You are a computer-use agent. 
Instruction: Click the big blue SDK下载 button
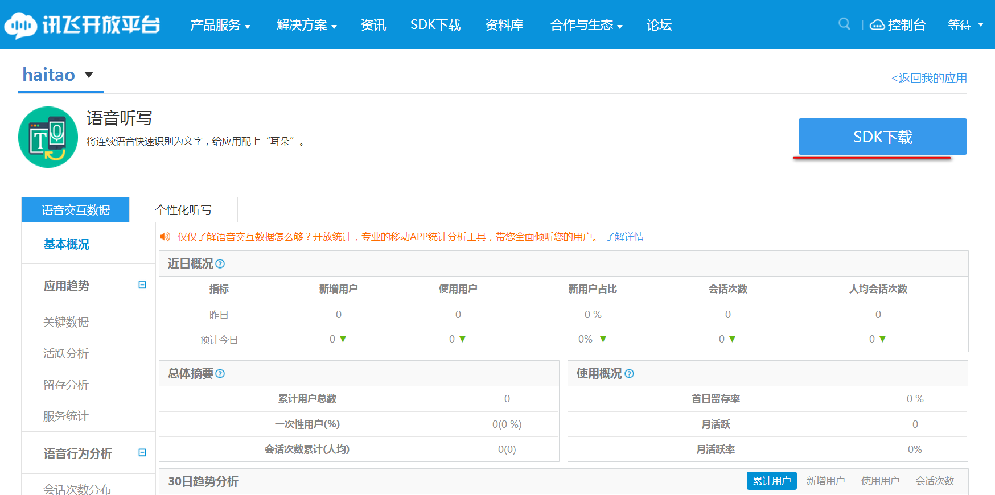point(882,137)
